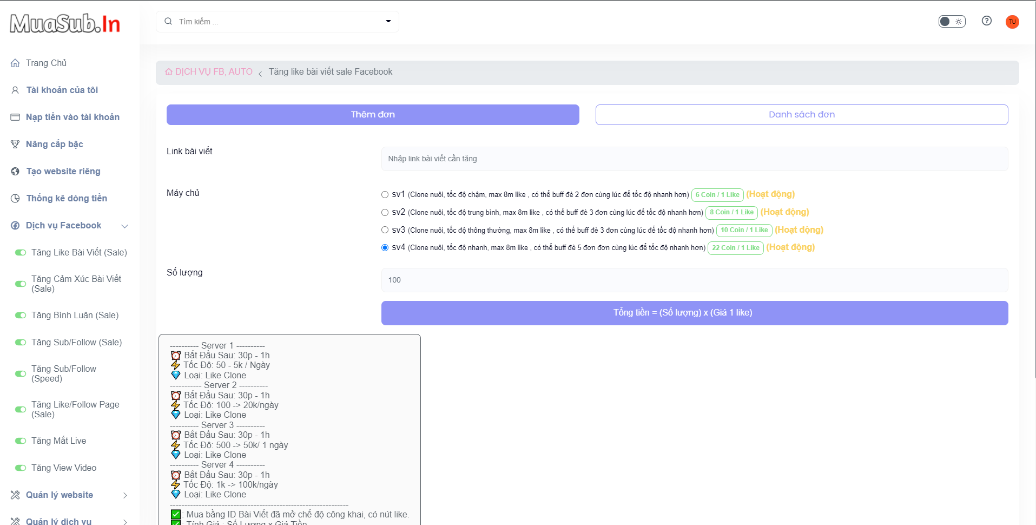Screen dimensions: 1036x525
Task: Click the Link bài viết input field
Action: click(695, 159)
